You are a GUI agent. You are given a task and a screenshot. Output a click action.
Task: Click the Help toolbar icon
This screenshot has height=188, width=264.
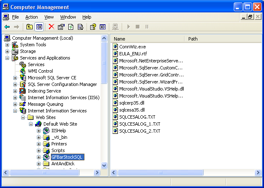pos(93,27)
